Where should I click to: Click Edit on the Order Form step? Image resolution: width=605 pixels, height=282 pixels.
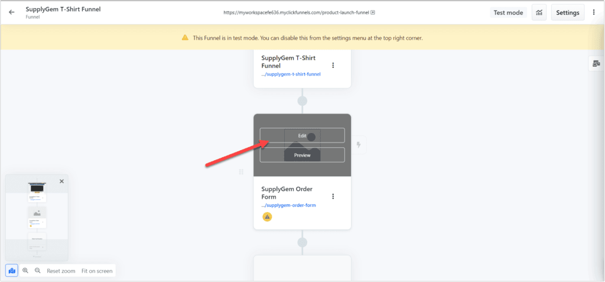[302, 135]
